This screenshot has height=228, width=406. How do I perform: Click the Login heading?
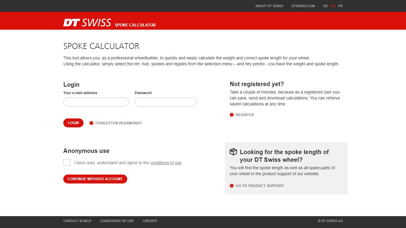[71, 85]
